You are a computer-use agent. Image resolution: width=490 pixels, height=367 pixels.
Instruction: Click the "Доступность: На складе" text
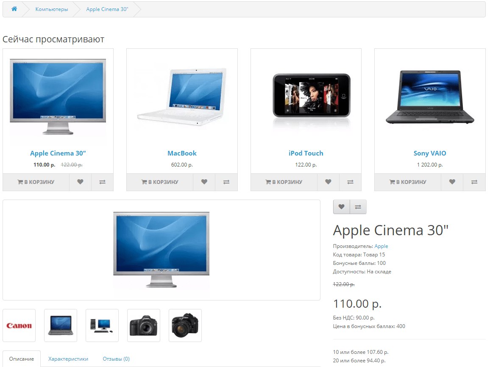(x=362, y=271)
